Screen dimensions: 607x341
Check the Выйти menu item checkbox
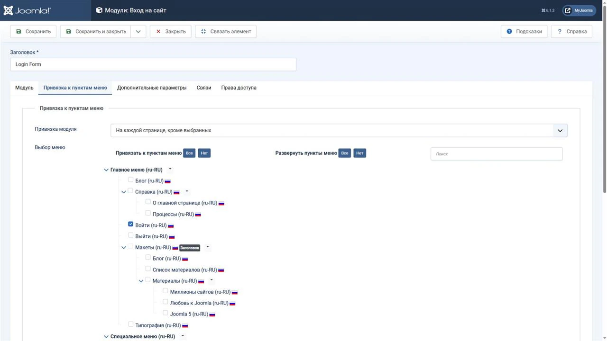(131, 235)
